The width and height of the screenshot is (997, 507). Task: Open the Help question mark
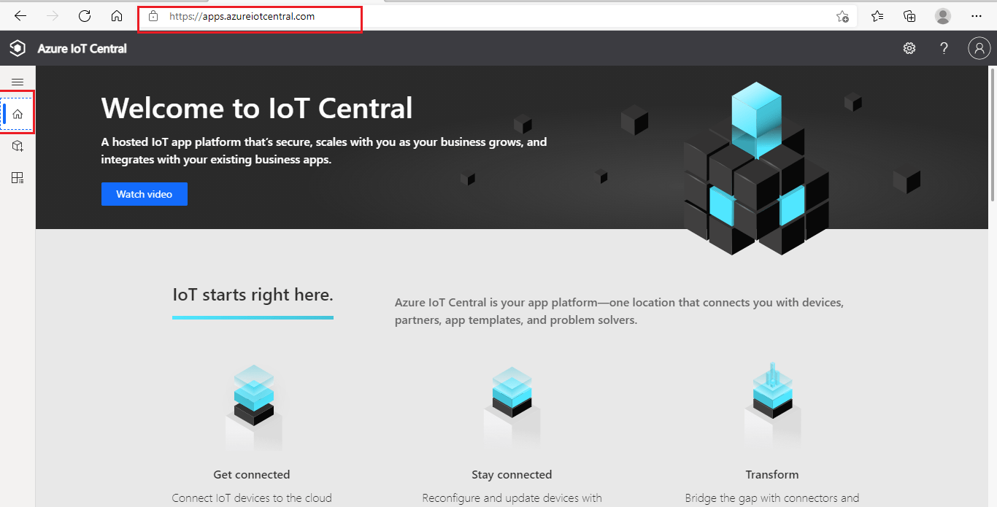click(944, 48)
